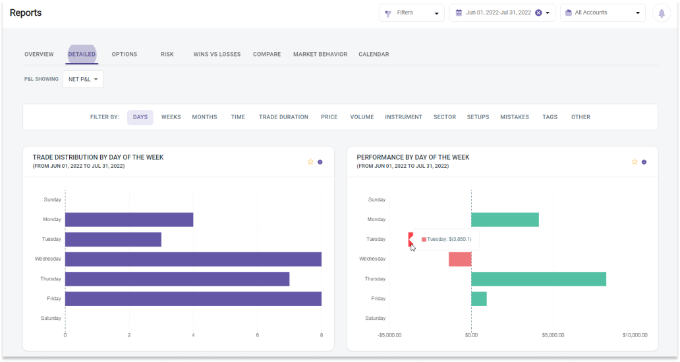Click Thursday's green performance bar
680x362 pixels.
[x=538, y=279]
